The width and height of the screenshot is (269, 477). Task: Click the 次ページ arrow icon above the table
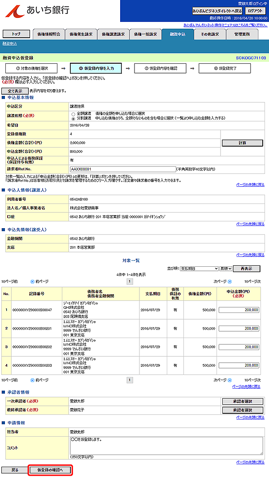pyautogui.click(x=230, y=282)
